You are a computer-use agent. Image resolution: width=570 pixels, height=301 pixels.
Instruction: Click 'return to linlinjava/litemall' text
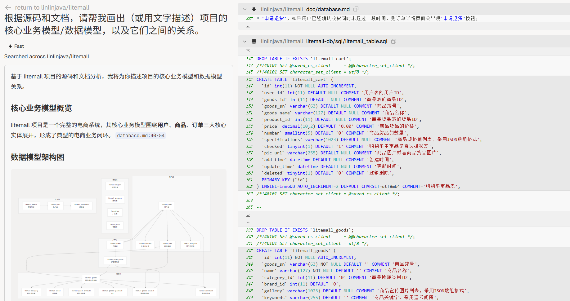pos(52,8)
